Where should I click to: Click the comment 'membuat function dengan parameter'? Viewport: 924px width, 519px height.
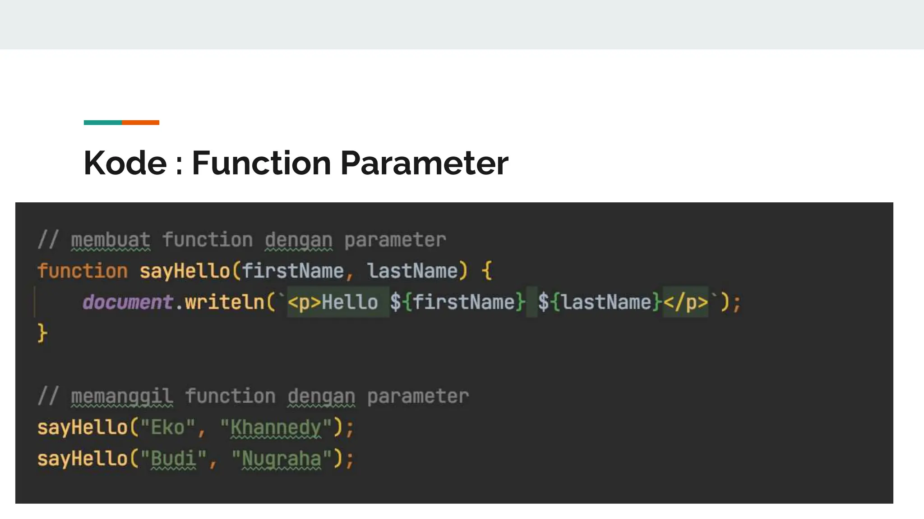pos(242,240)
